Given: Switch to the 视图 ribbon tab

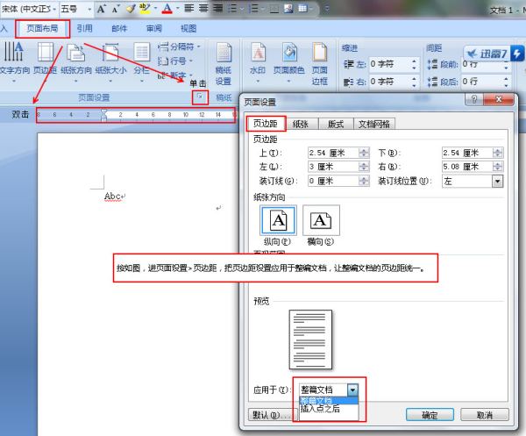Looking at the screenshot, I should pos(188,29).
